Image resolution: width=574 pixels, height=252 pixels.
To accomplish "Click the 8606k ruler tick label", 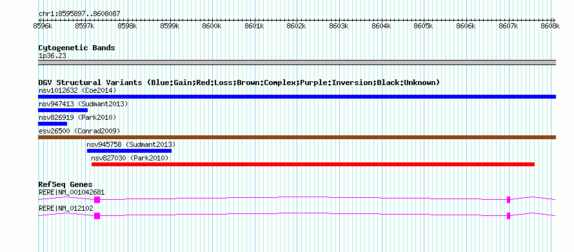I will (x=466, y=26).
